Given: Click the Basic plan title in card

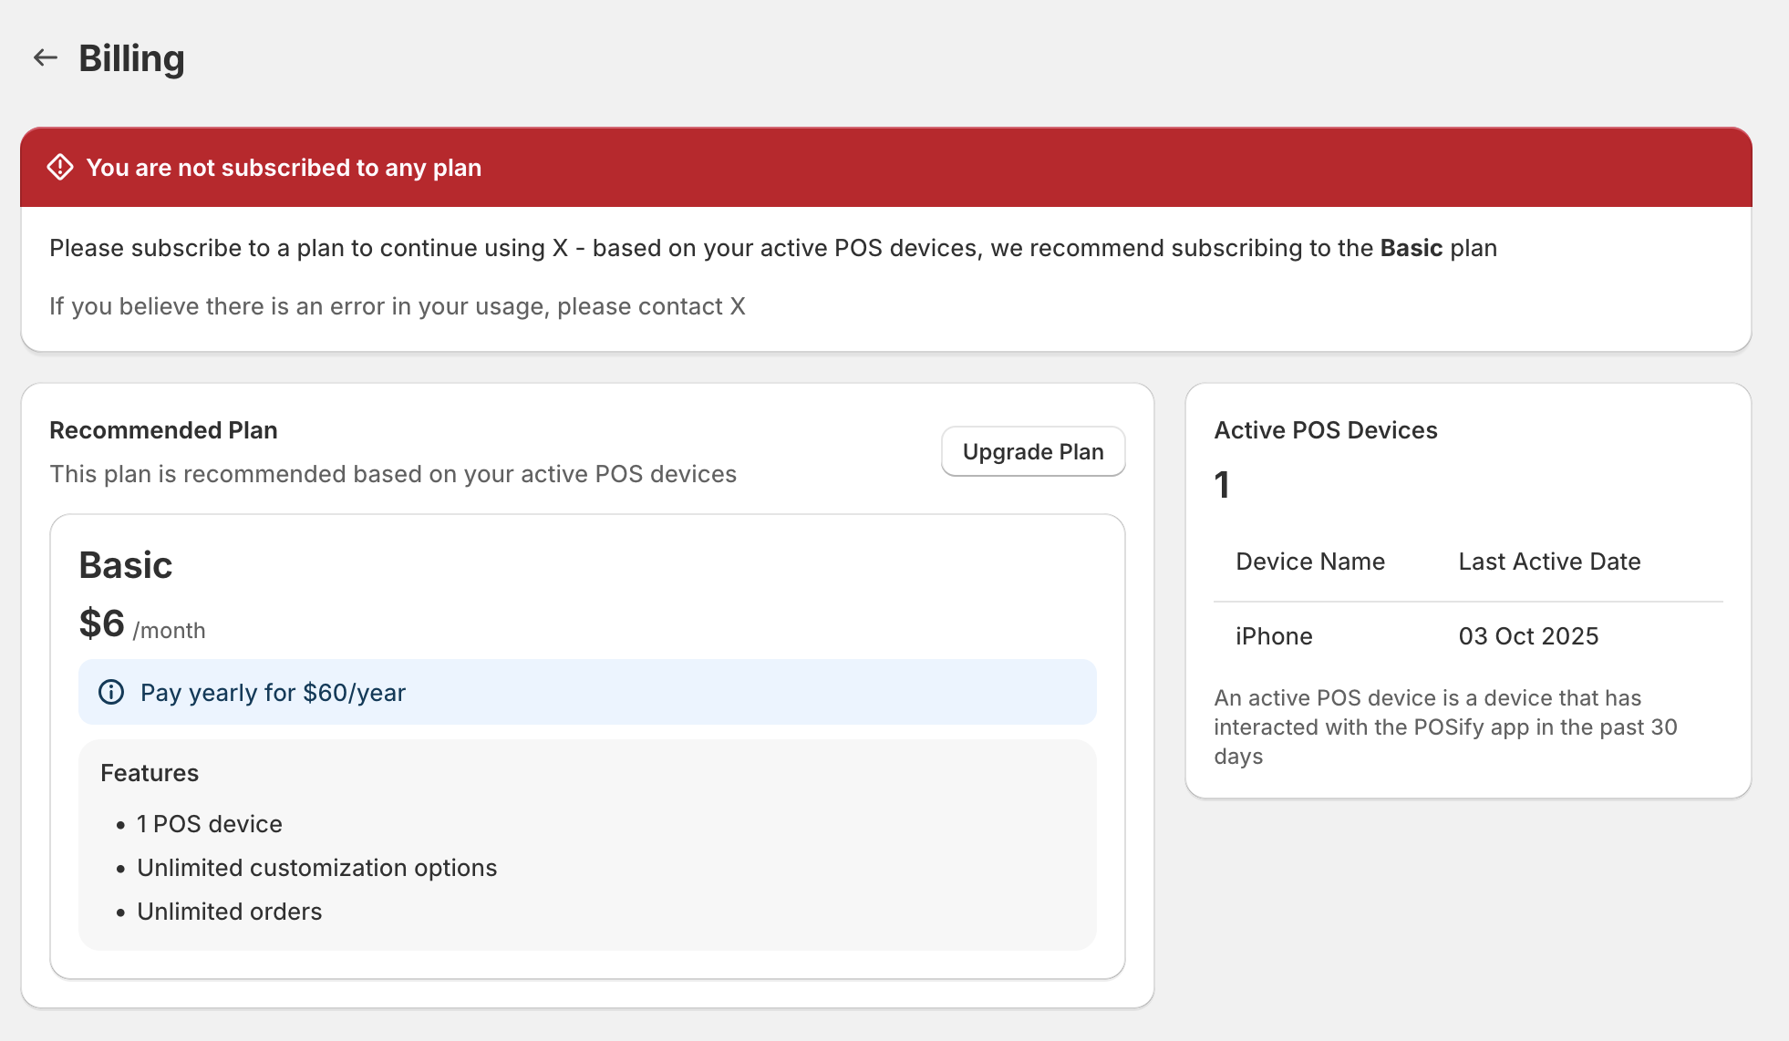Looking at the screenshot, I should point(126,565).
